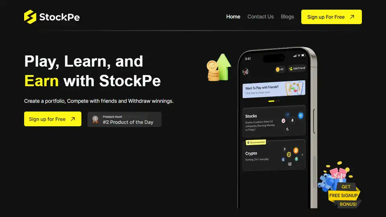Tap yellow Dogecoin icon in Crypto card

coord(289,154)
